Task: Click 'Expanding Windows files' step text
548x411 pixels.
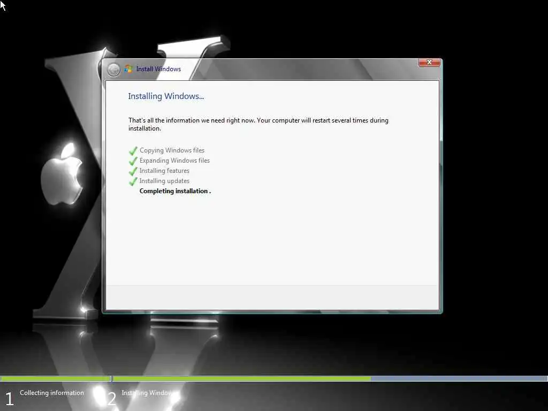Action: 175,161
